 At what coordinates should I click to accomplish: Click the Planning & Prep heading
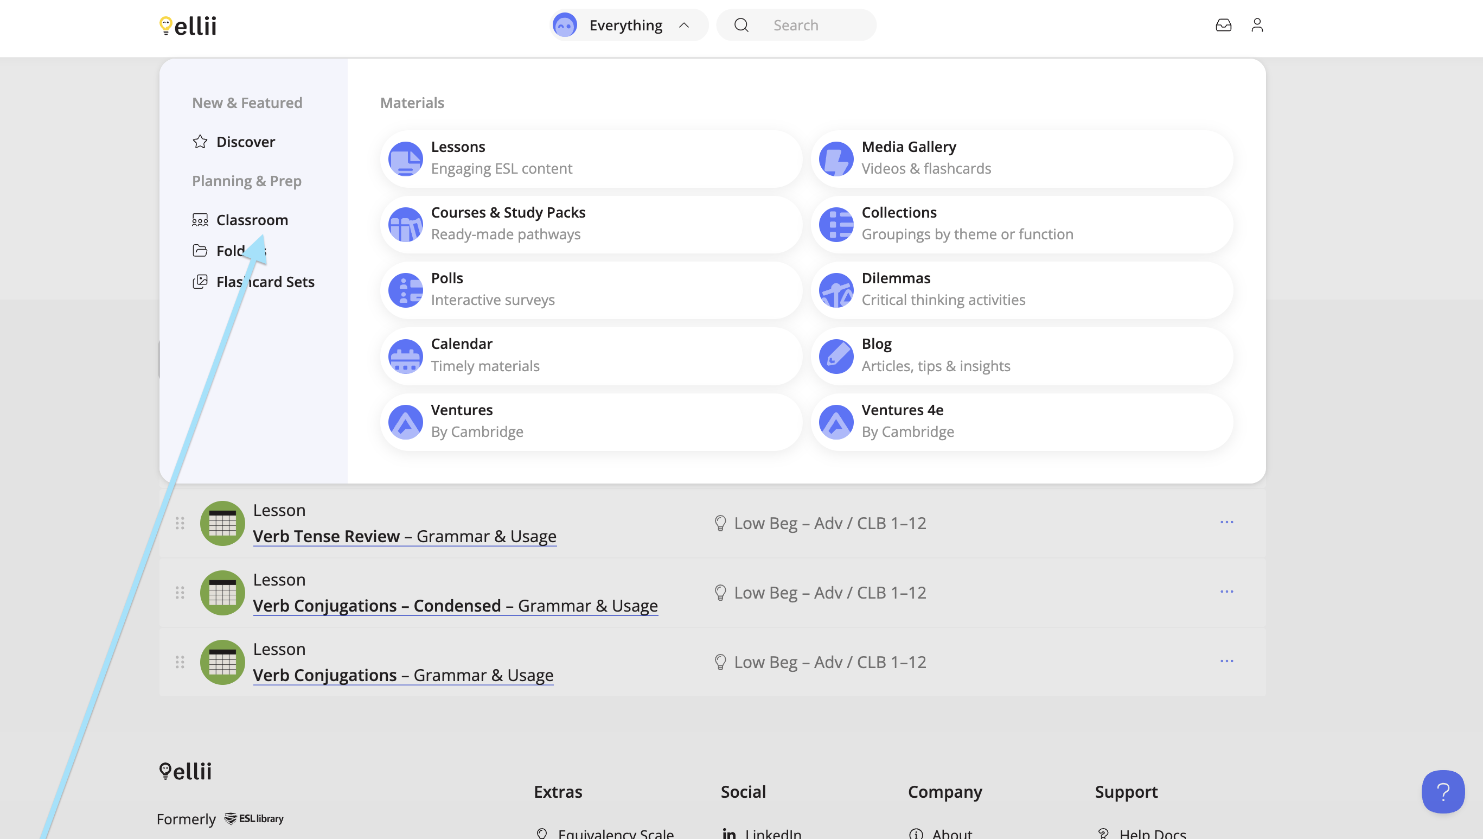[246, 181]
